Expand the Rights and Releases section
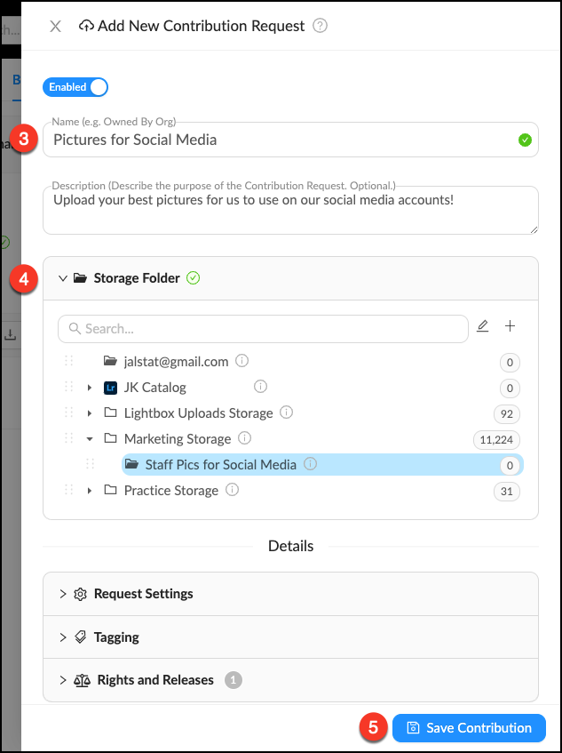 pos(154,680)
